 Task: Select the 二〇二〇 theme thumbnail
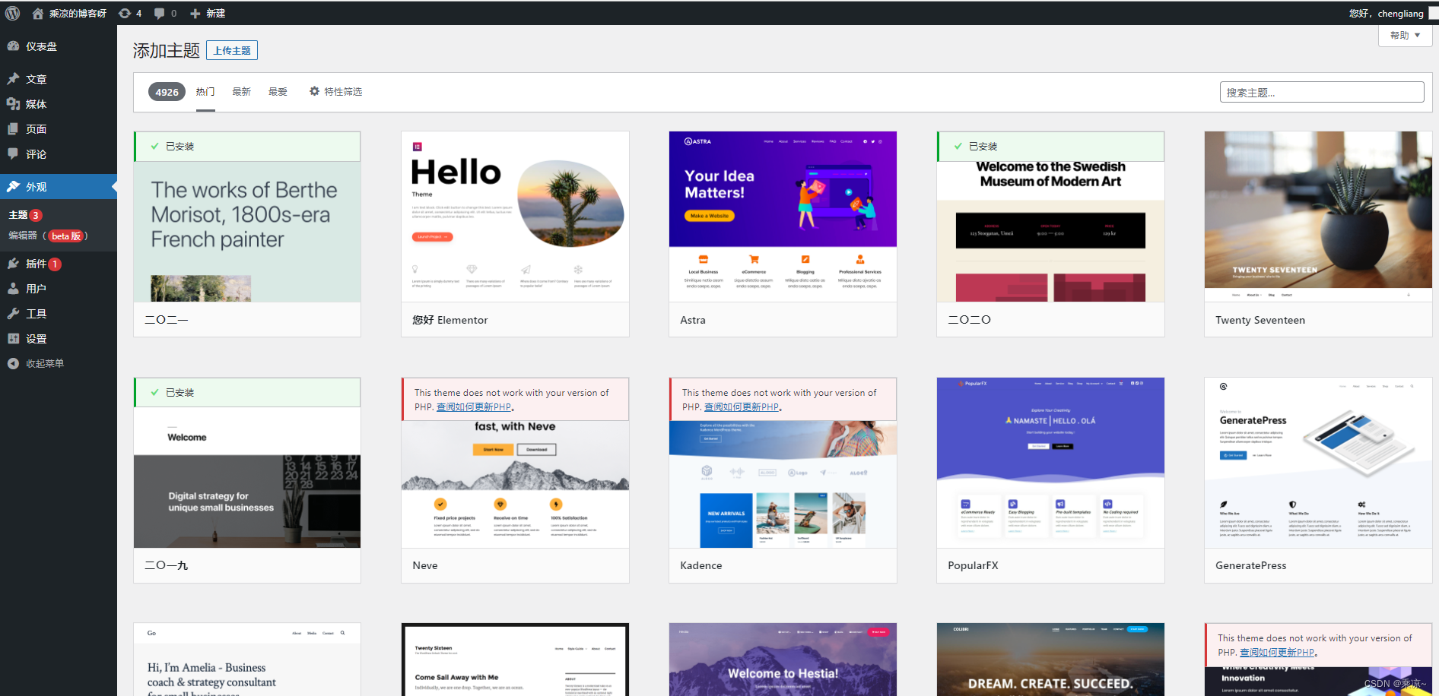coord(1050,217)
